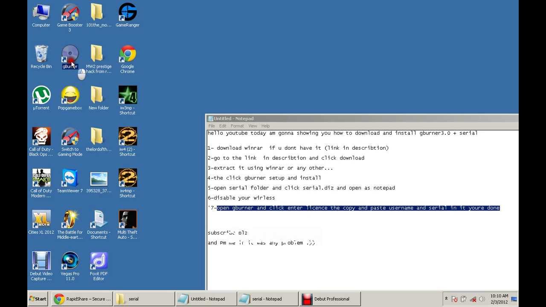Open Call of Duty Black Ops shortcut

[41, 136]
